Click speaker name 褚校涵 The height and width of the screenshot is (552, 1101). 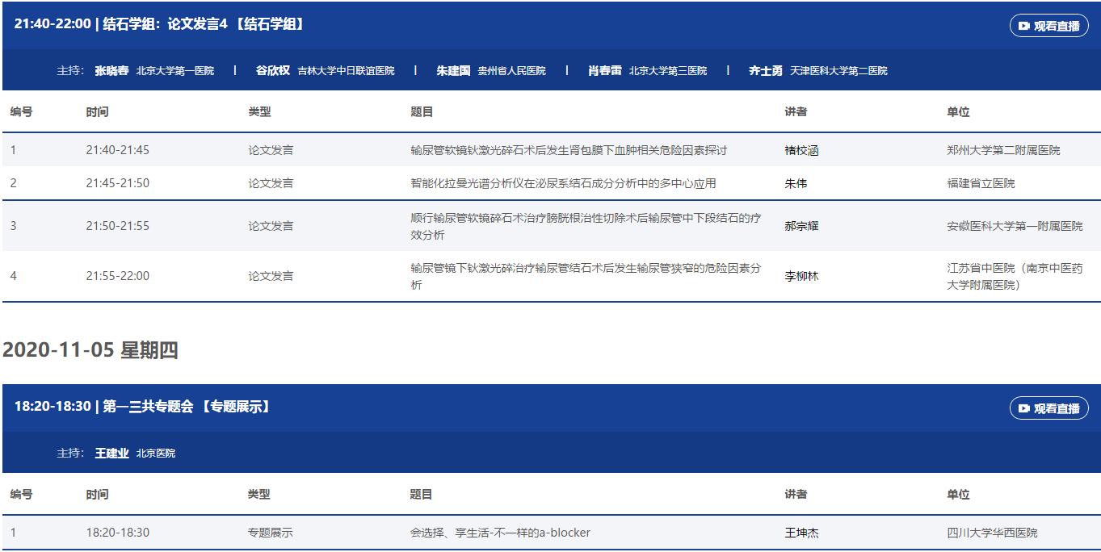(x=801, y=150)
